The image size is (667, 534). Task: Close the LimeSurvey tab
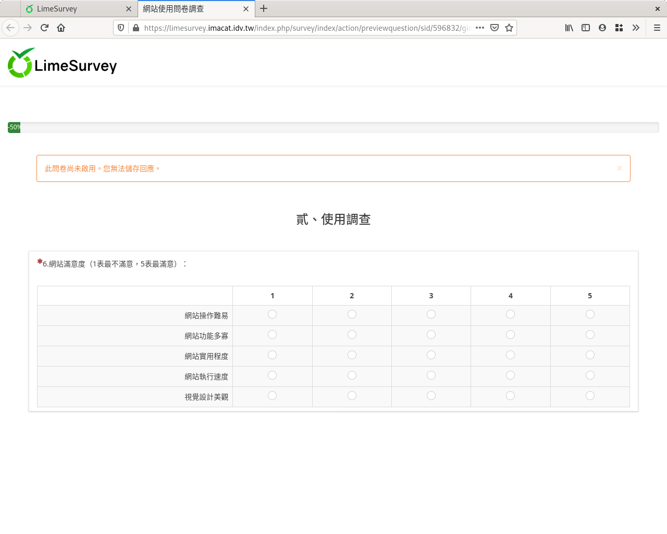(129, 9)
